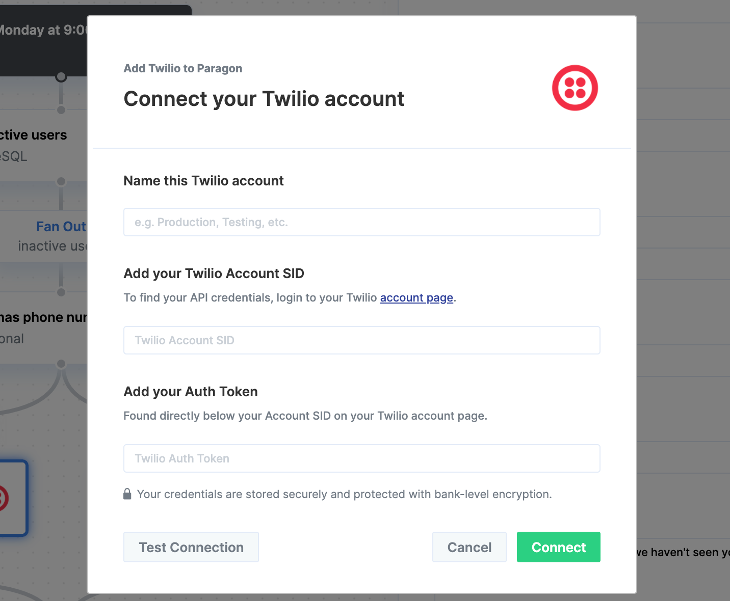Click the branch node below phone number step

61,364
